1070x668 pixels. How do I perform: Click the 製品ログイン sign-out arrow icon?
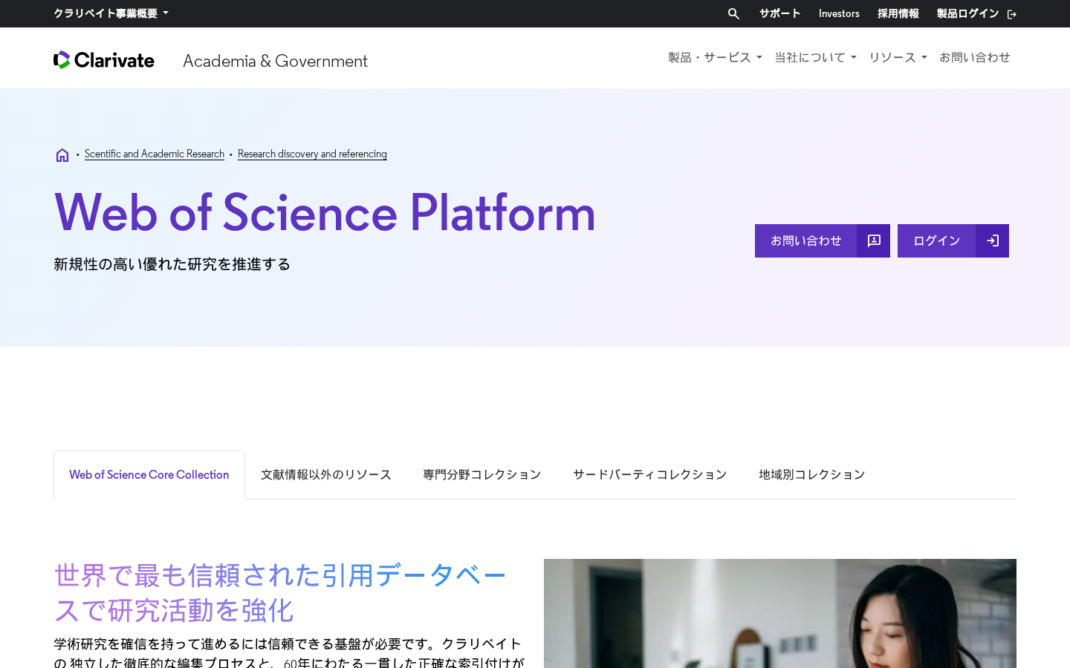pos(1011,14)
